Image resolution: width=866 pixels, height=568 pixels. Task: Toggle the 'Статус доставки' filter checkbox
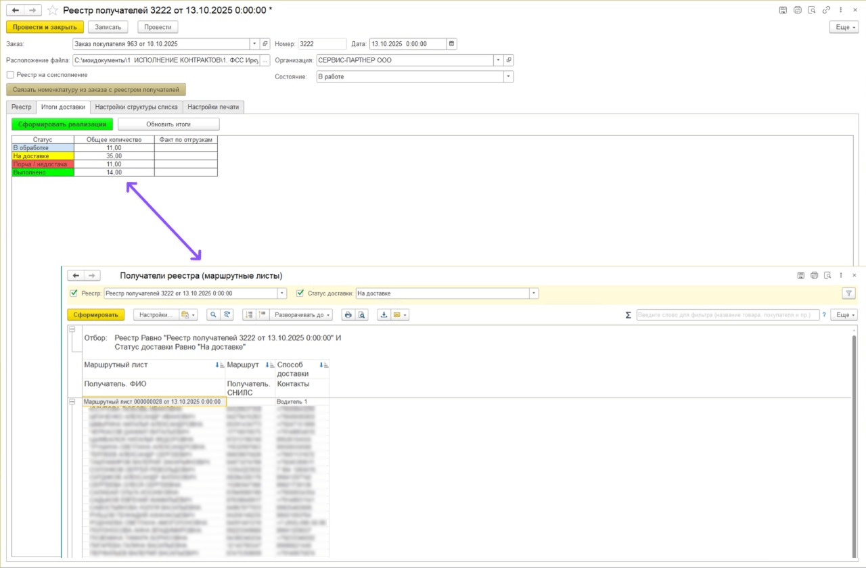point(300,293)
